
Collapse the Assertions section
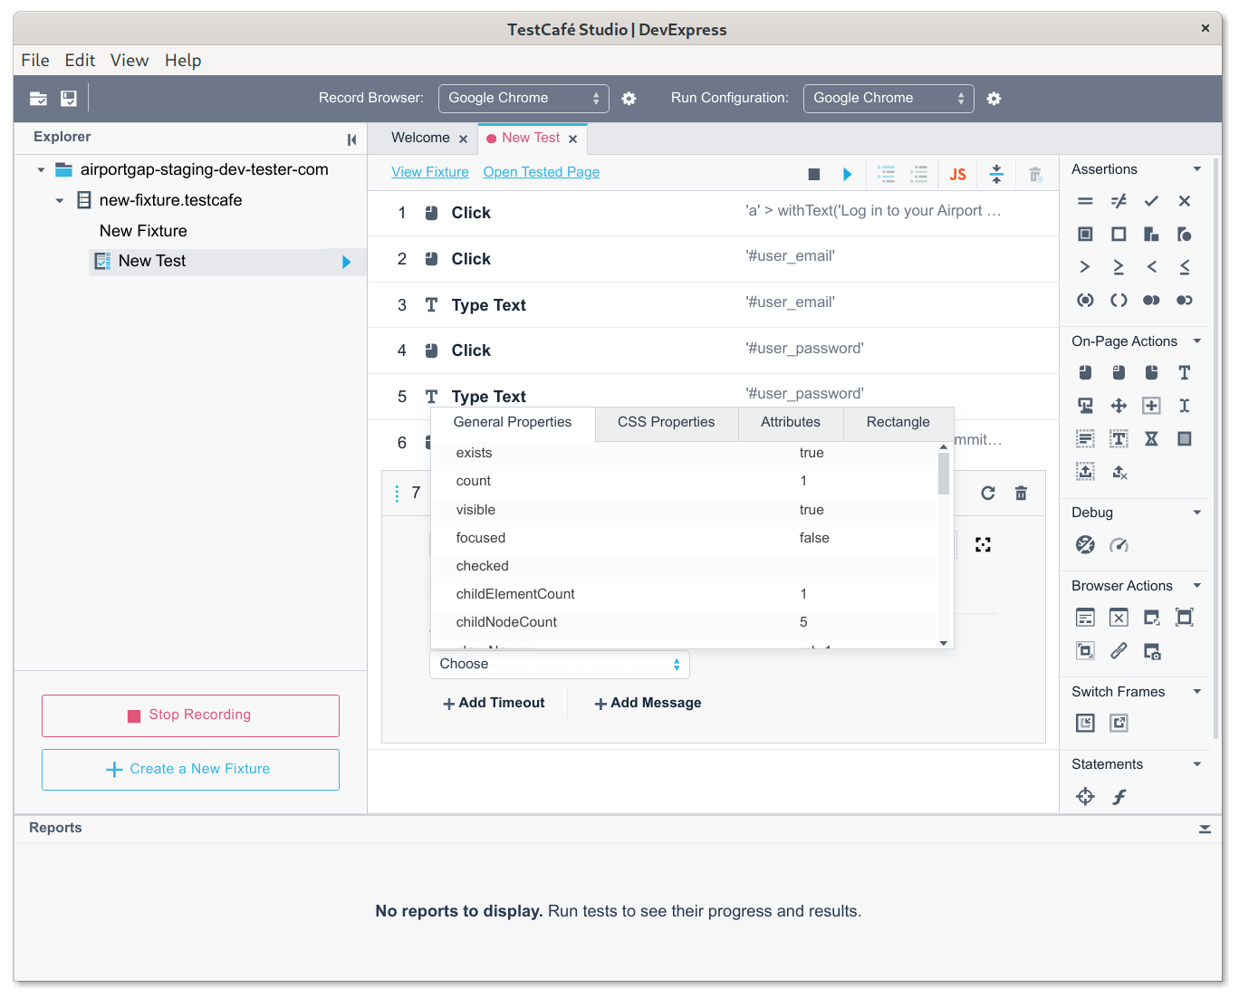click(x=1197, y=169)
